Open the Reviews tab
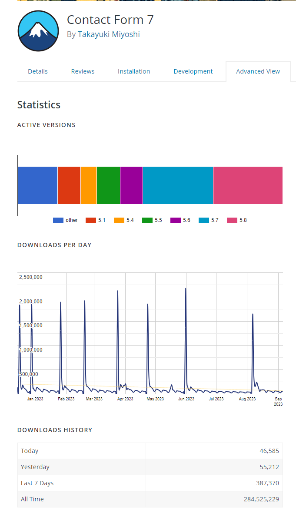This screenshot has width=296, height=517. coord(83,71)
